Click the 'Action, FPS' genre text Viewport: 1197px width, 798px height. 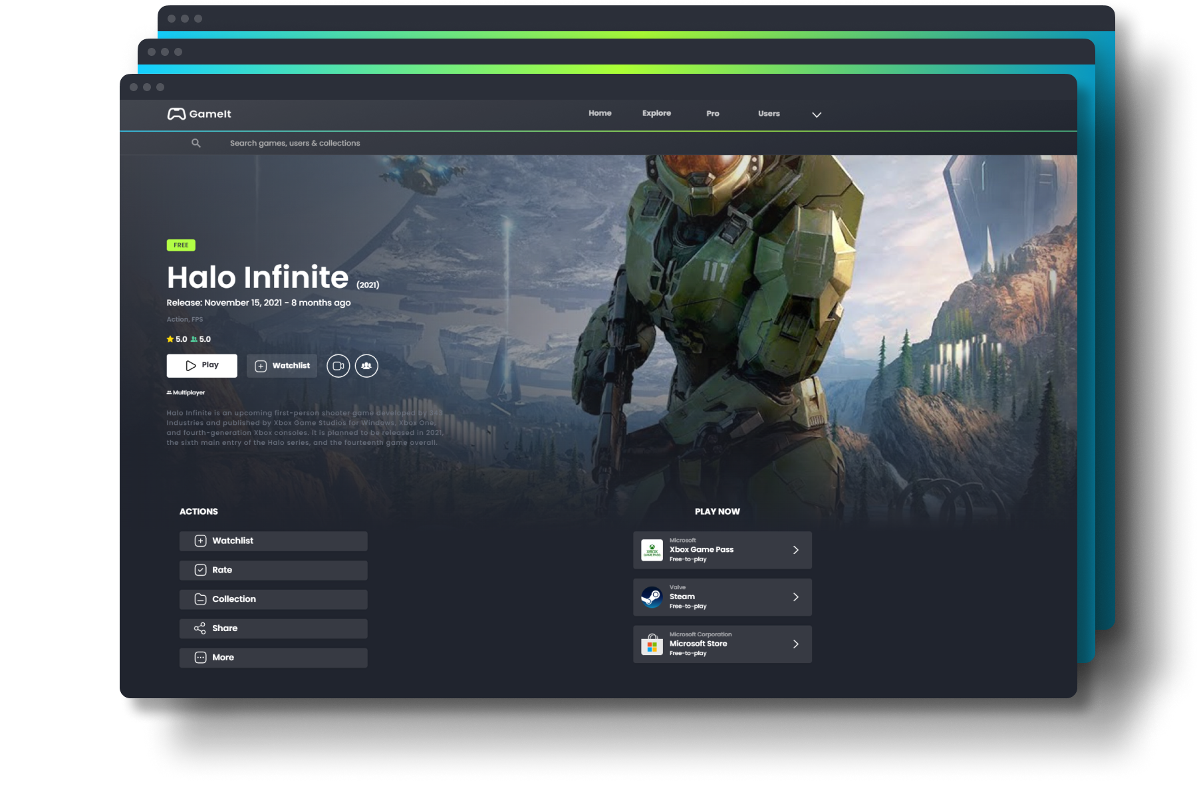185,319
